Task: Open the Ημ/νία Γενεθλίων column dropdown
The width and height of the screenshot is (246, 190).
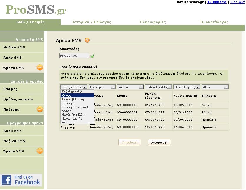Action: [158, 87]
